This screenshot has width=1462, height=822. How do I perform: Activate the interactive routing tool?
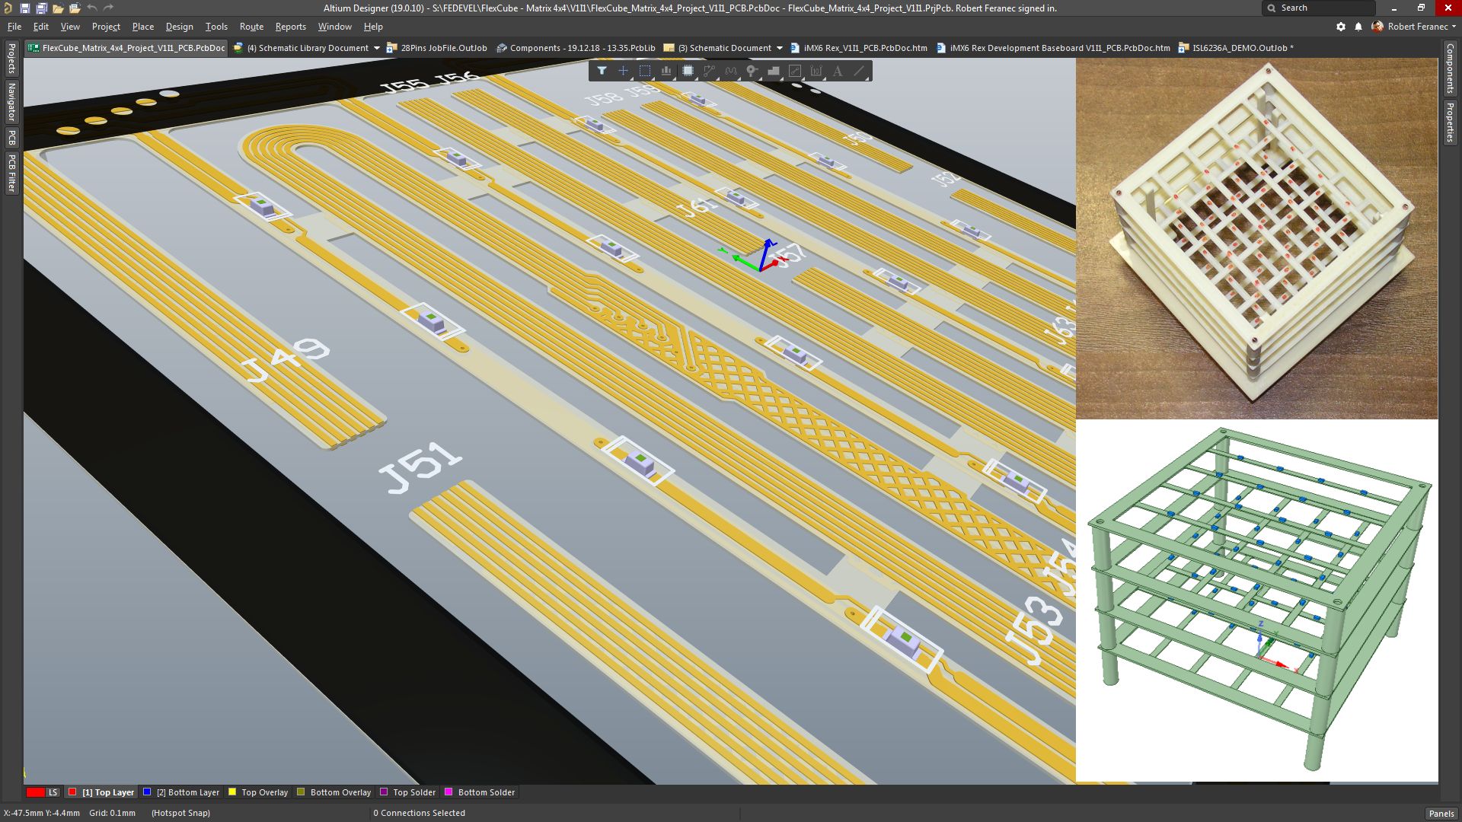tap(709, 71)
